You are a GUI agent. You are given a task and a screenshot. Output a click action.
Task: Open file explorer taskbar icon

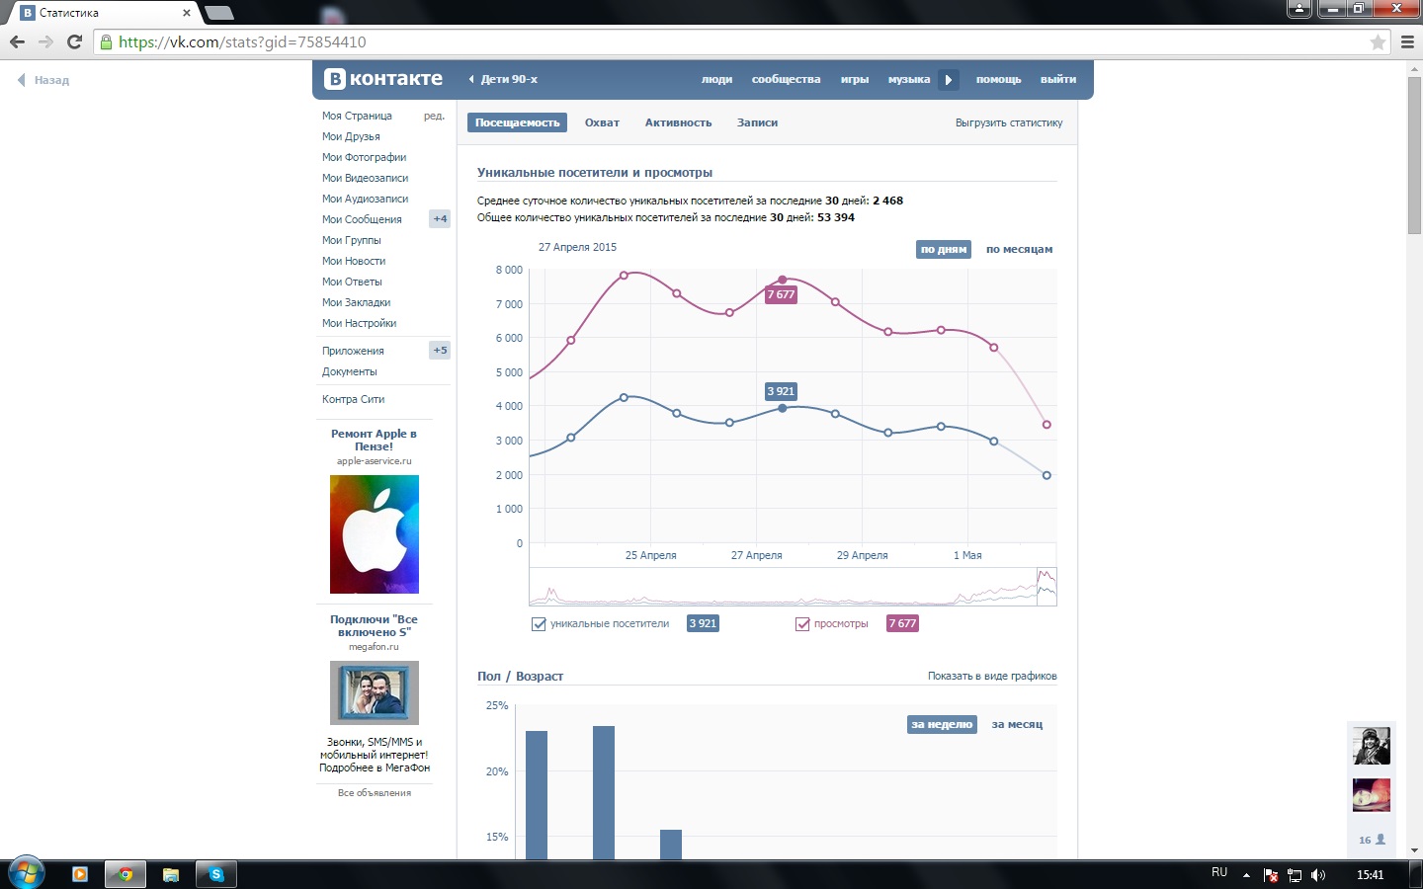(171, 874)
